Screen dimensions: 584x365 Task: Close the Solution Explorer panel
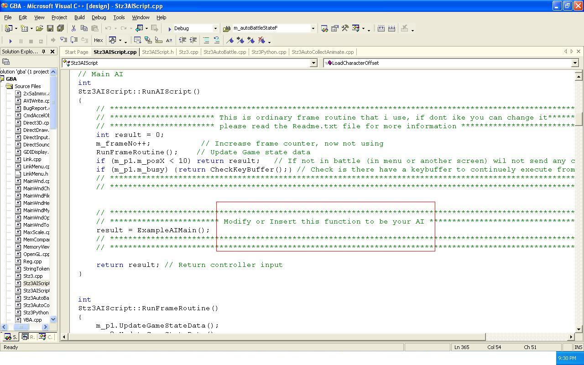(x=52, y=52)
